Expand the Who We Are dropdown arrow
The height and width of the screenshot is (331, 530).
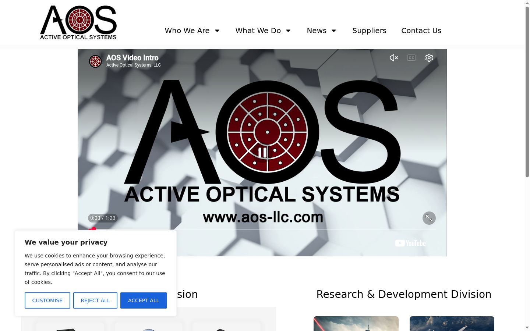point(217,31)
